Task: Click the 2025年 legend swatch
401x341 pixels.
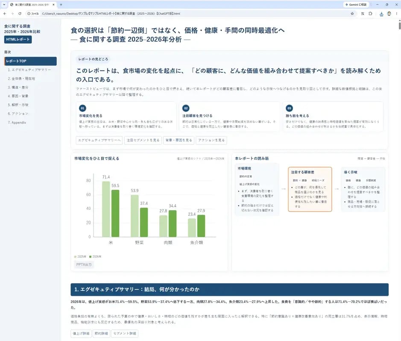Action: tap(75, 256)
